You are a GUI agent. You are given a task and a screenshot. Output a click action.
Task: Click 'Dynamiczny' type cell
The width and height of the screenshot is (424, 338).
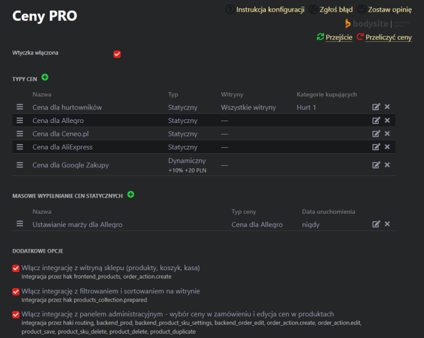187,161
